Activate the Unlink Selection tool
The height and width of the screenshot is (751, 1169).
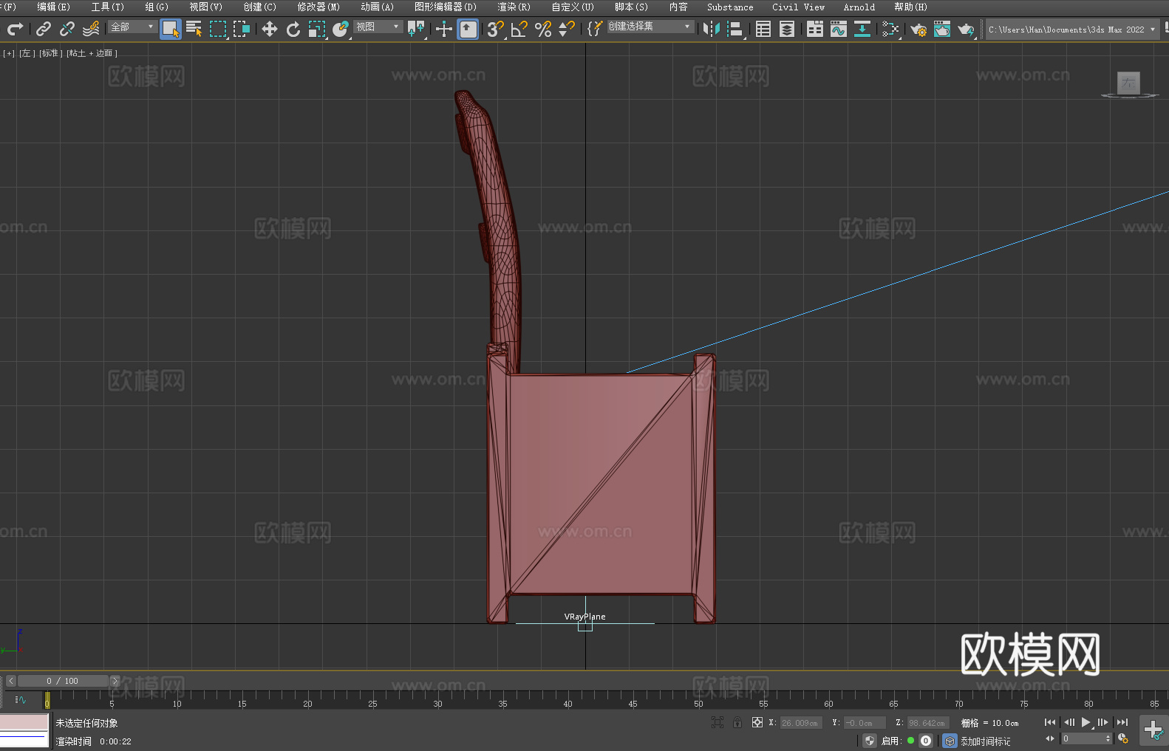coord(67,29)
